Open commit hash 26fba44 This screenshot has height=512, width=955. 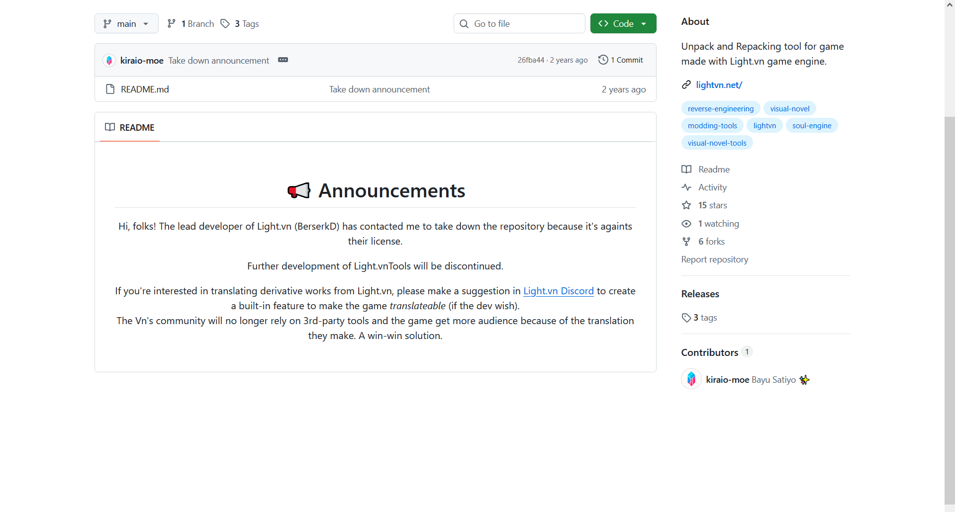[531, 60]
